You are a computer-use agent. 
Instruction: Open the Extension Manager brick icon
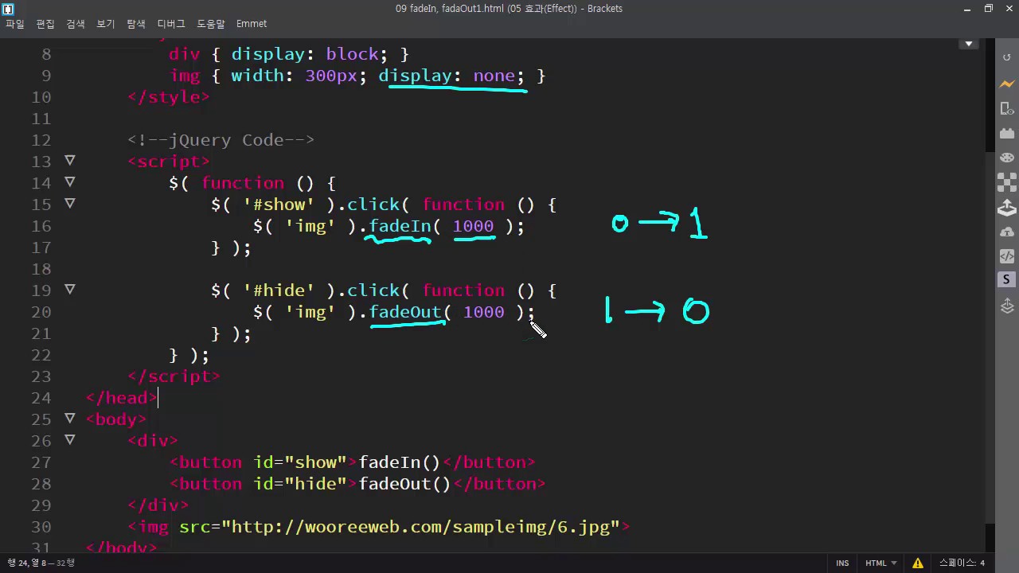click(1006, 134)
